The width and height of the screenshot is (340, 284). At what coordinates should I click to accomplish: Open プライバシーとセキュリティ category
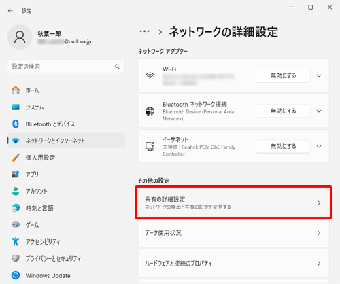click(x=66, y=258)
